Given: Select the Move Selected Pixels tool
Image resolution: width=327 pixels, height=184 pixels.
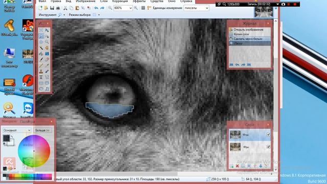Looking at the screenshot, I should pos(47,30).
